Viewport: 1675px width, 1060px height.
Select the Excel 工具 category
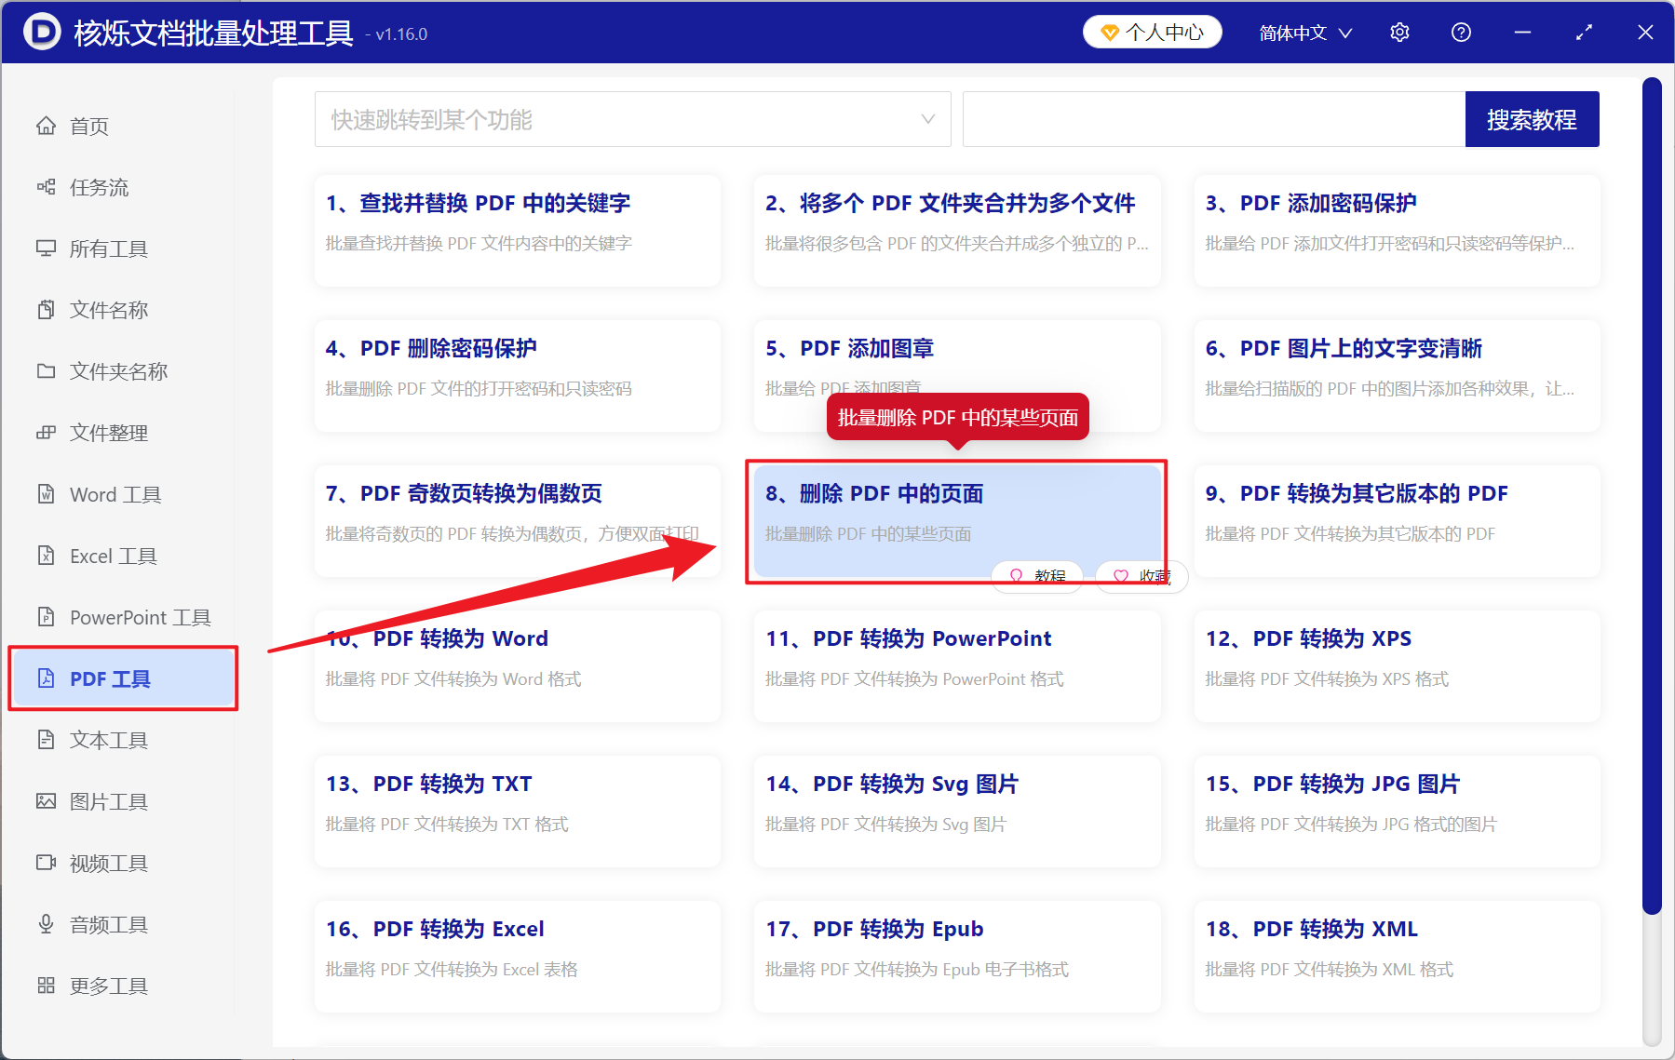click(x=110, y=556)
